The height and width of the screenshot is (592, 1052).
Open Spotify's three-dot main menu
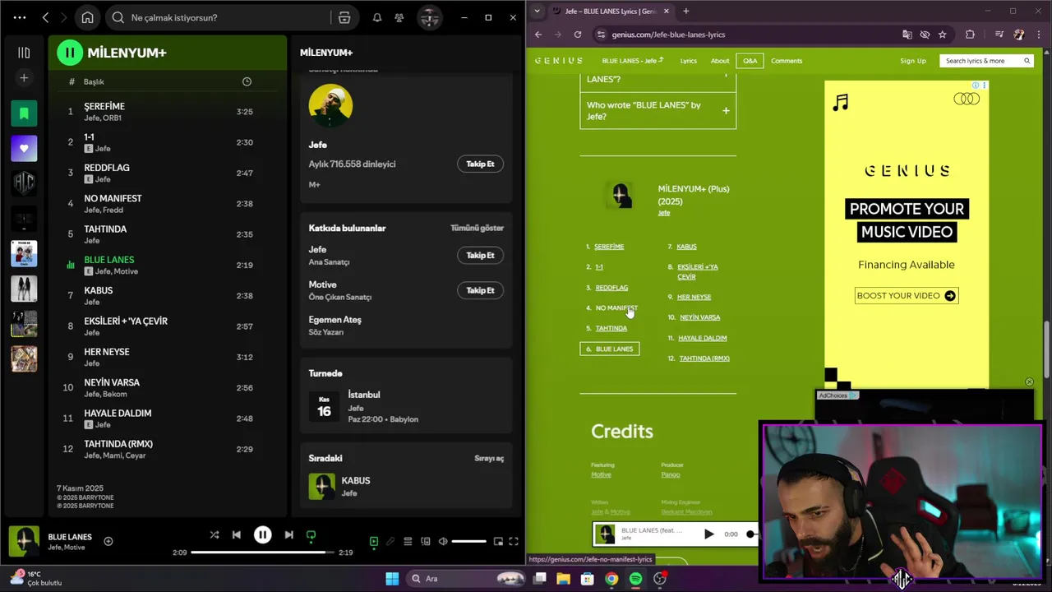[20, 17]
